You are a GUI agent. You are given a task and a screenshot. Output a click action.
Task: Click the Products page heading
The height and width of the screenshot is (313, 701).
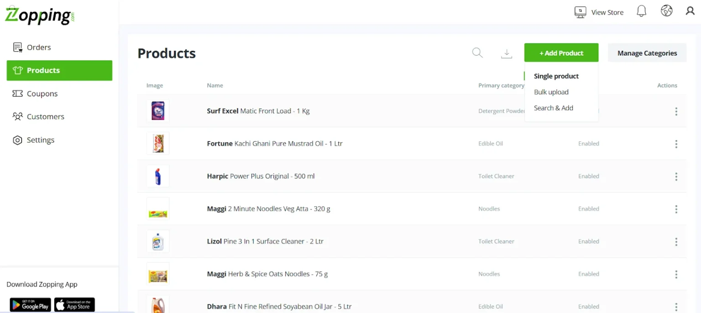(167, 53)
